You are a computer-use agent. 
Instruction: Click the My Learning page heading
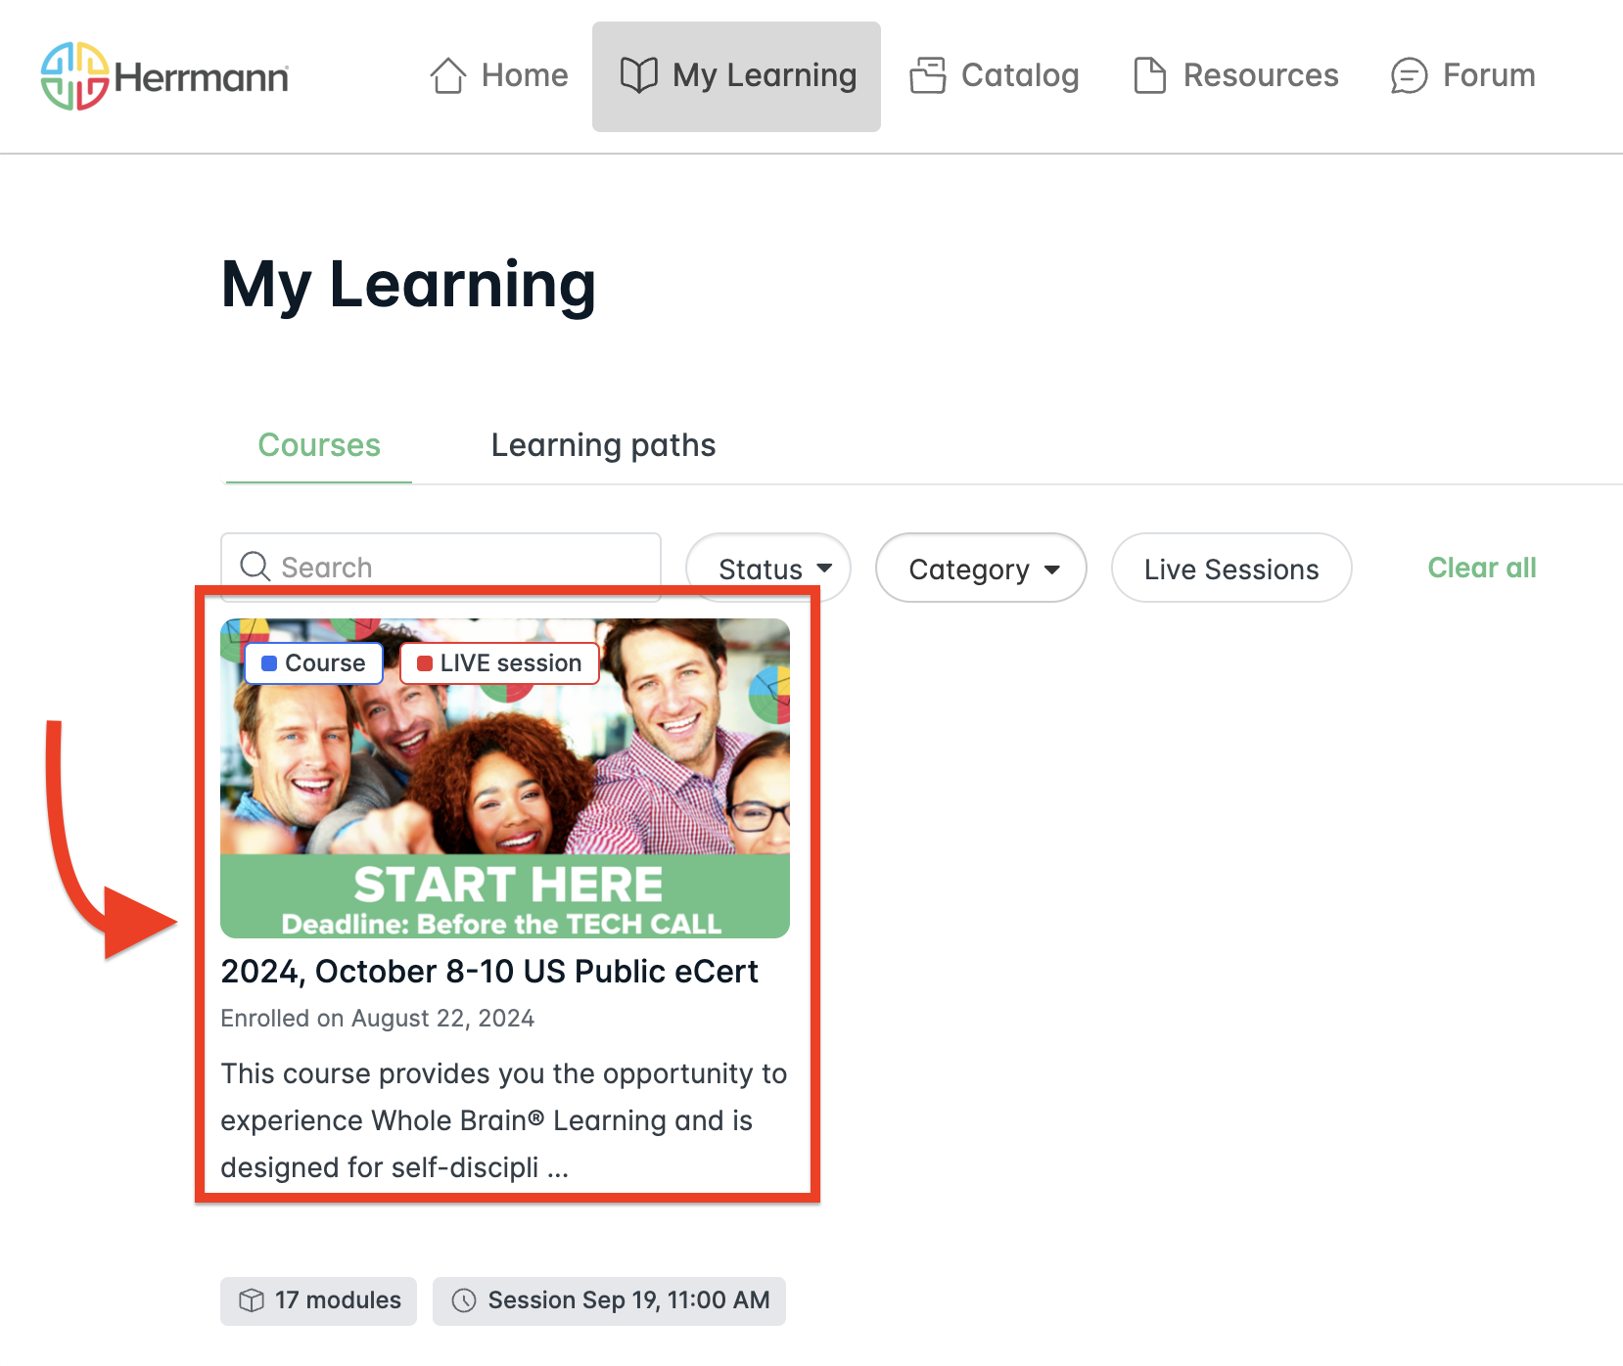click(409, 285)
